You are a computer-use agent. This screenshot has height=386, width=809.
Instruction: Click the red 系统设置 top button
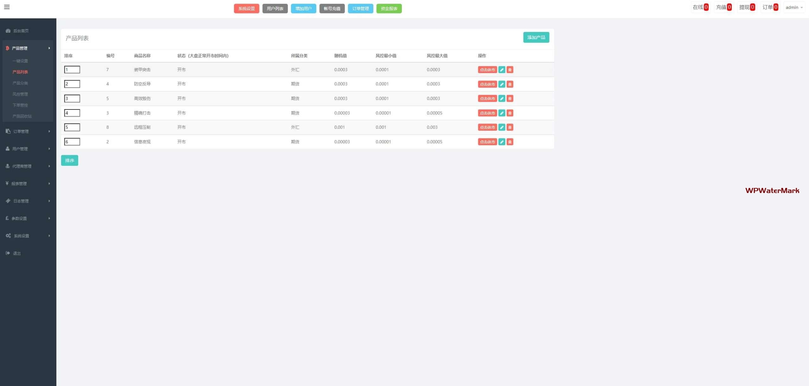tap(246, 9)
